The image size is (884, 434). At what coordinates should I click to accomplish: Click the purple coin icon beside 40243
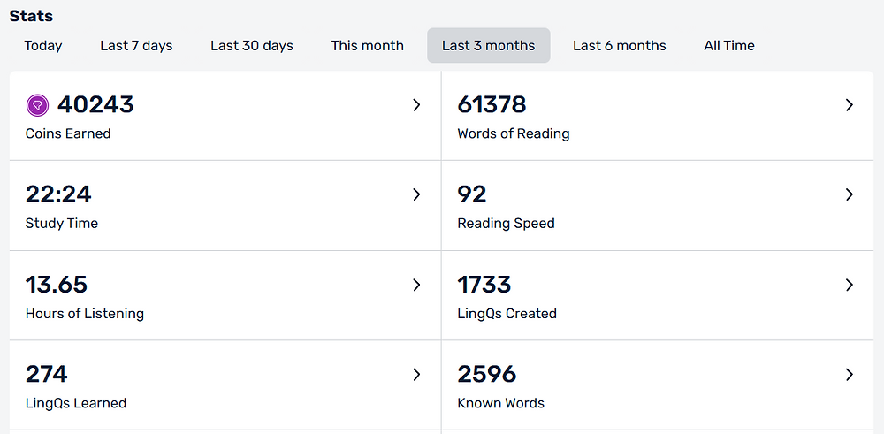pyautogui.click(x=38, y=105)
